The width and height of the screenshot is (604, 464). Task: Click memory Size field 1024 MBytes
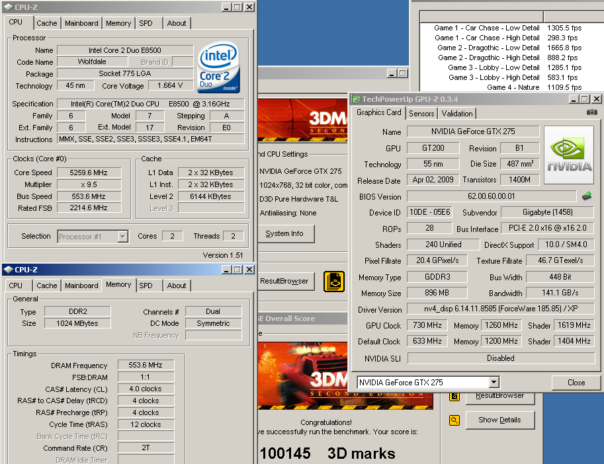click(77, 323)
